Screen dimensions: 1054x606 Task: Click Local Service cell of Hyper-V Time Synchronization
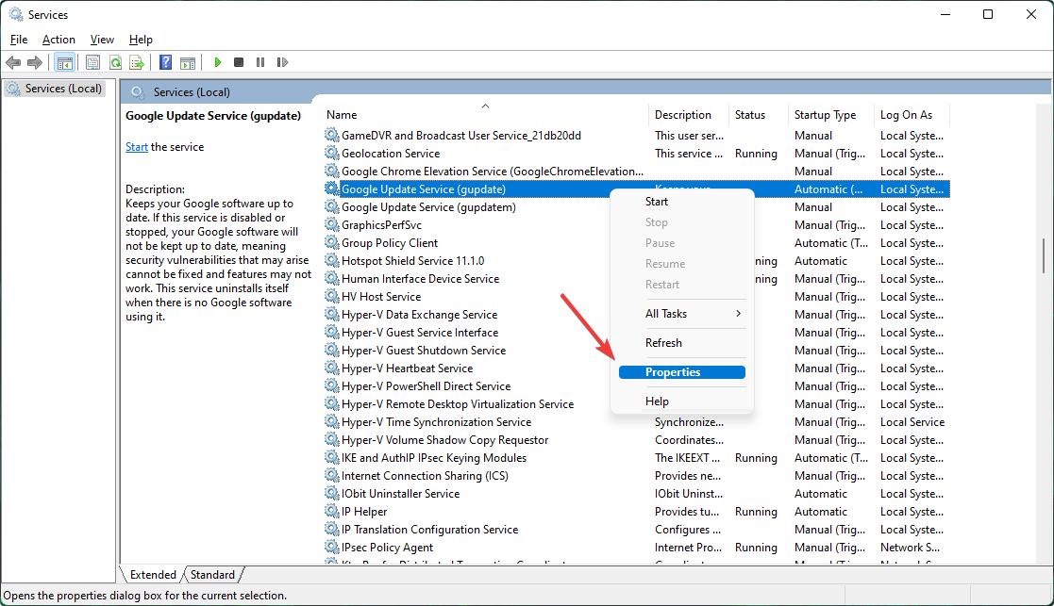[x=912, y=422]
